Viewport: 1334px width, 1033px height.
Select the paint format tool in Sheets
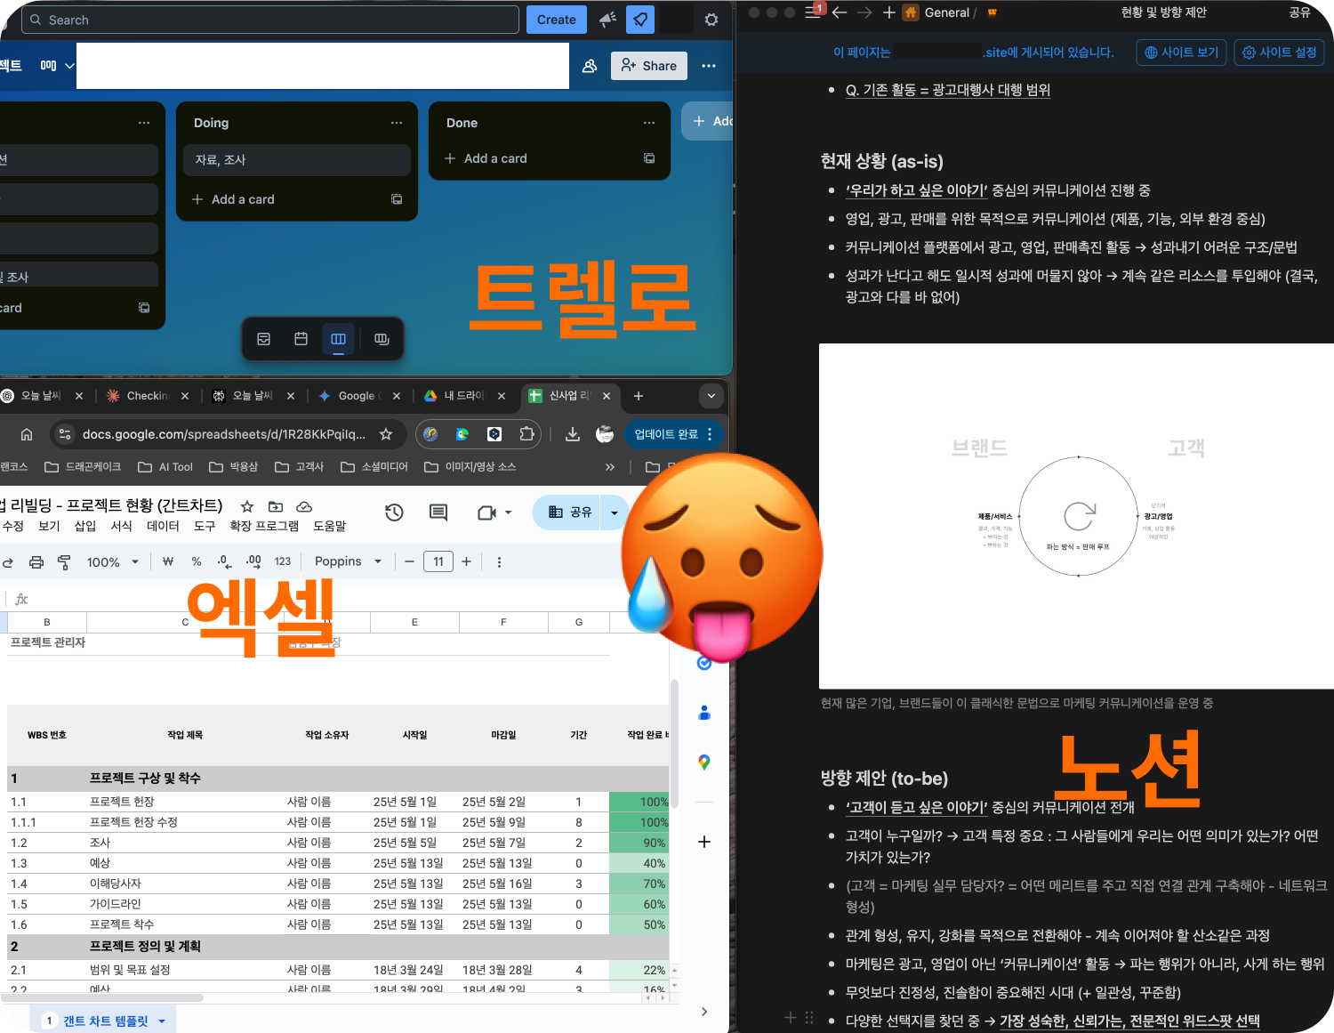64,562
